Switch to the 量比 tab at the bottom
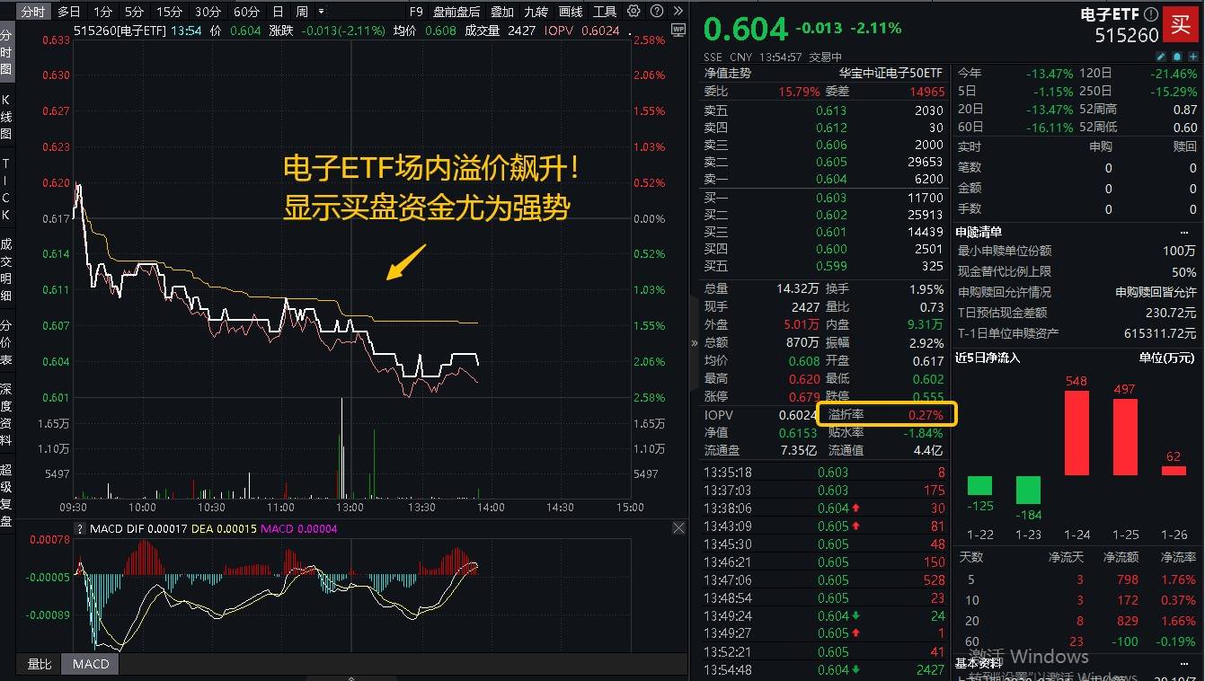1205x681 pixels. pos(38,664)
